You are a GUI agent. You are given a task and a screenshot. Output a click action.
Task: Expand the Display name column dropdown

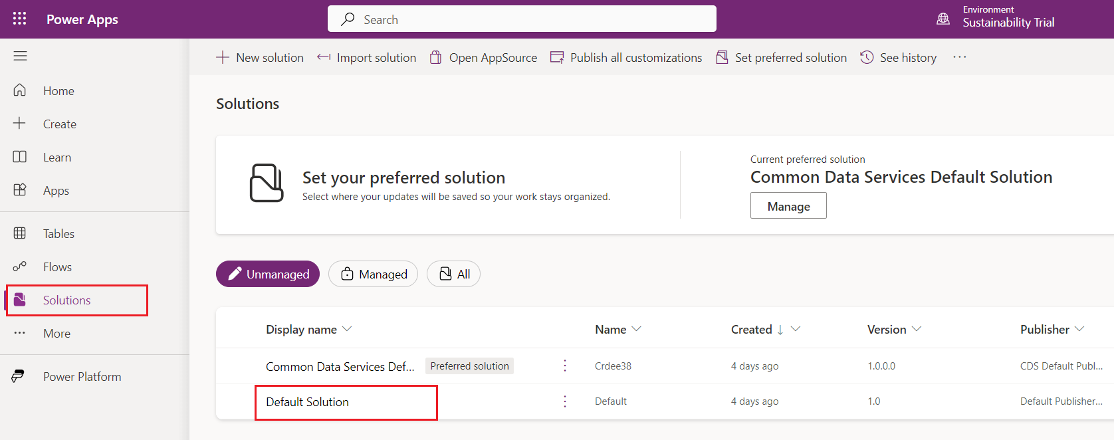click(347, 329)
